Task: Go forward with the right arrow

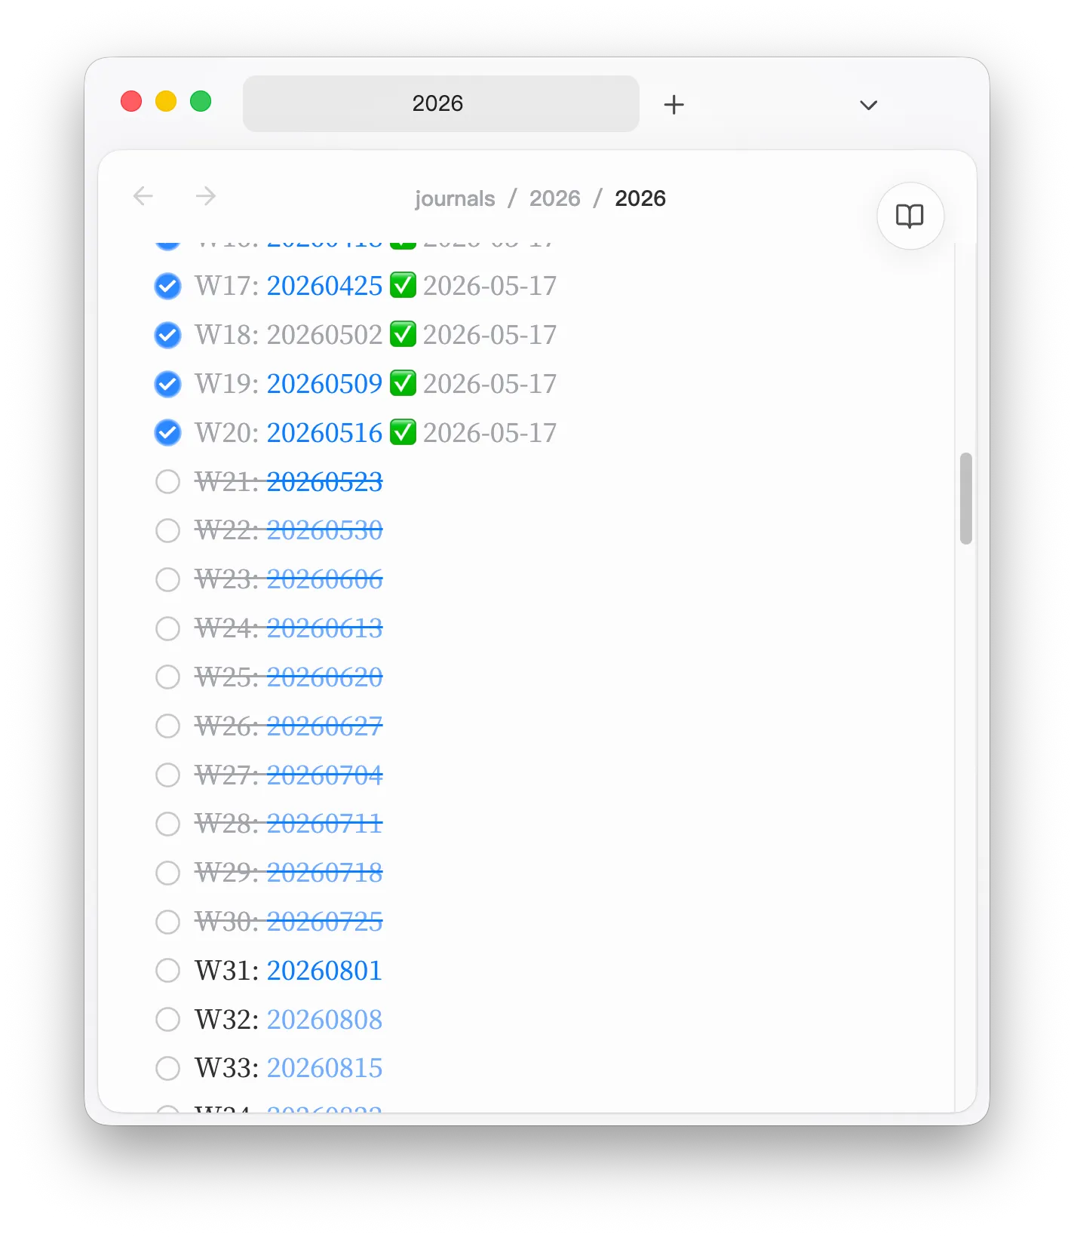Action: click(x=206, y=197)
